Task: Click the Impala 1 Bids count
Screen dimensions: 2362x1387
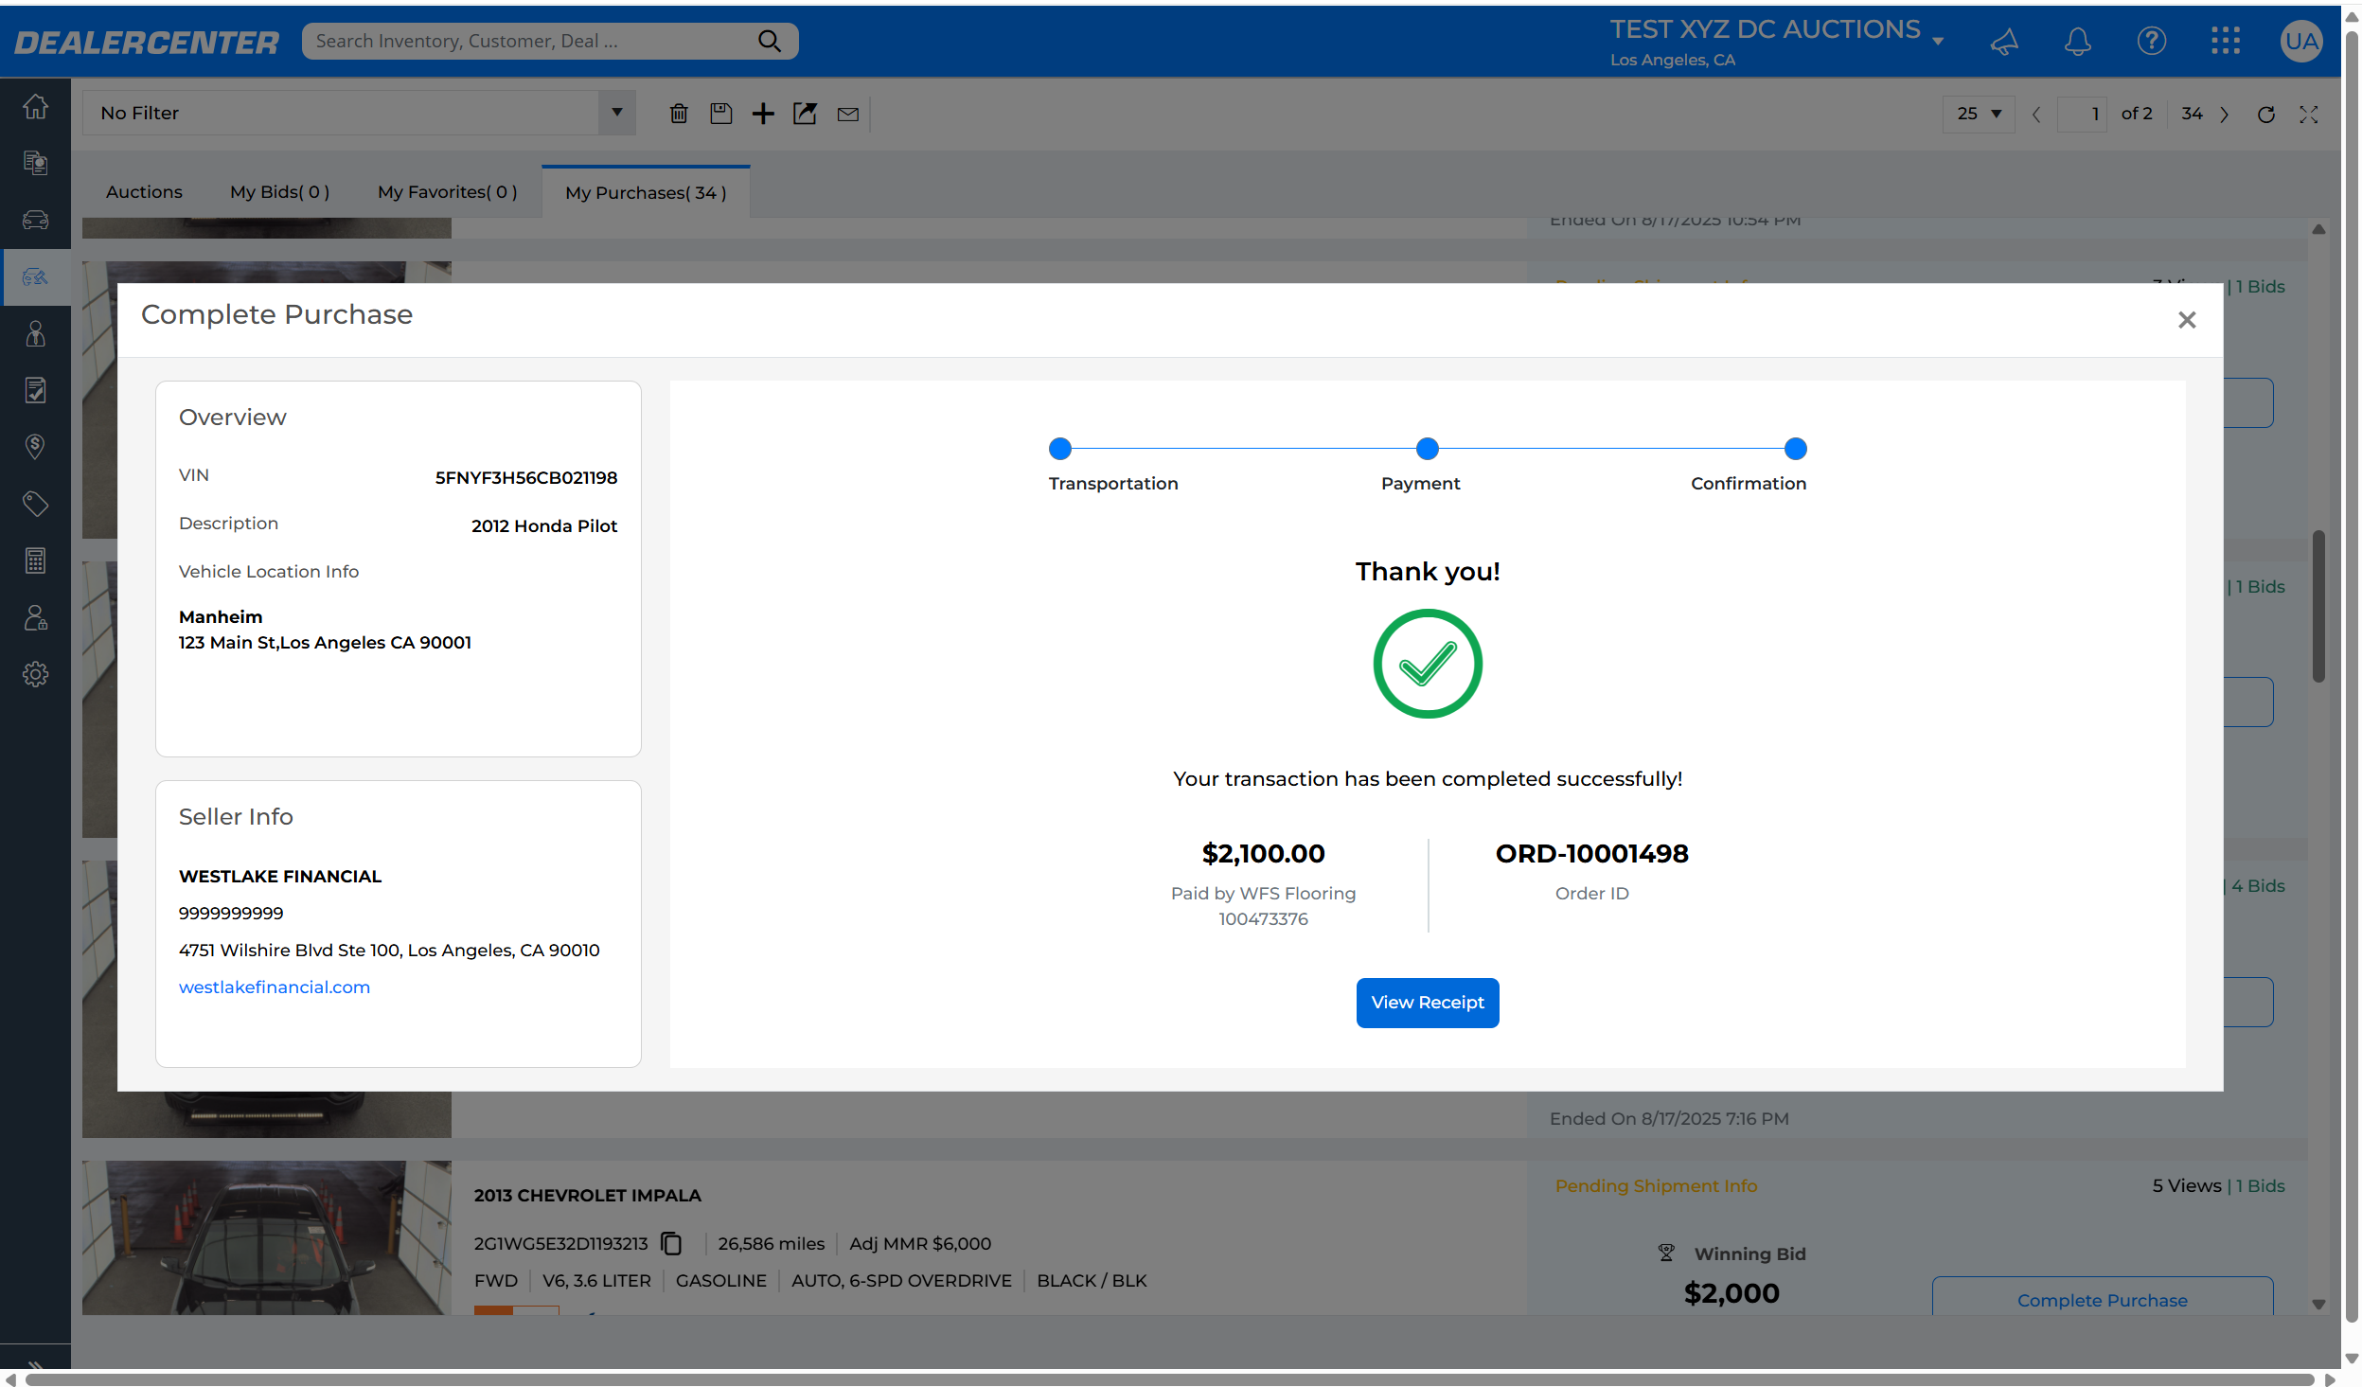Action: click(2261, 1185)
